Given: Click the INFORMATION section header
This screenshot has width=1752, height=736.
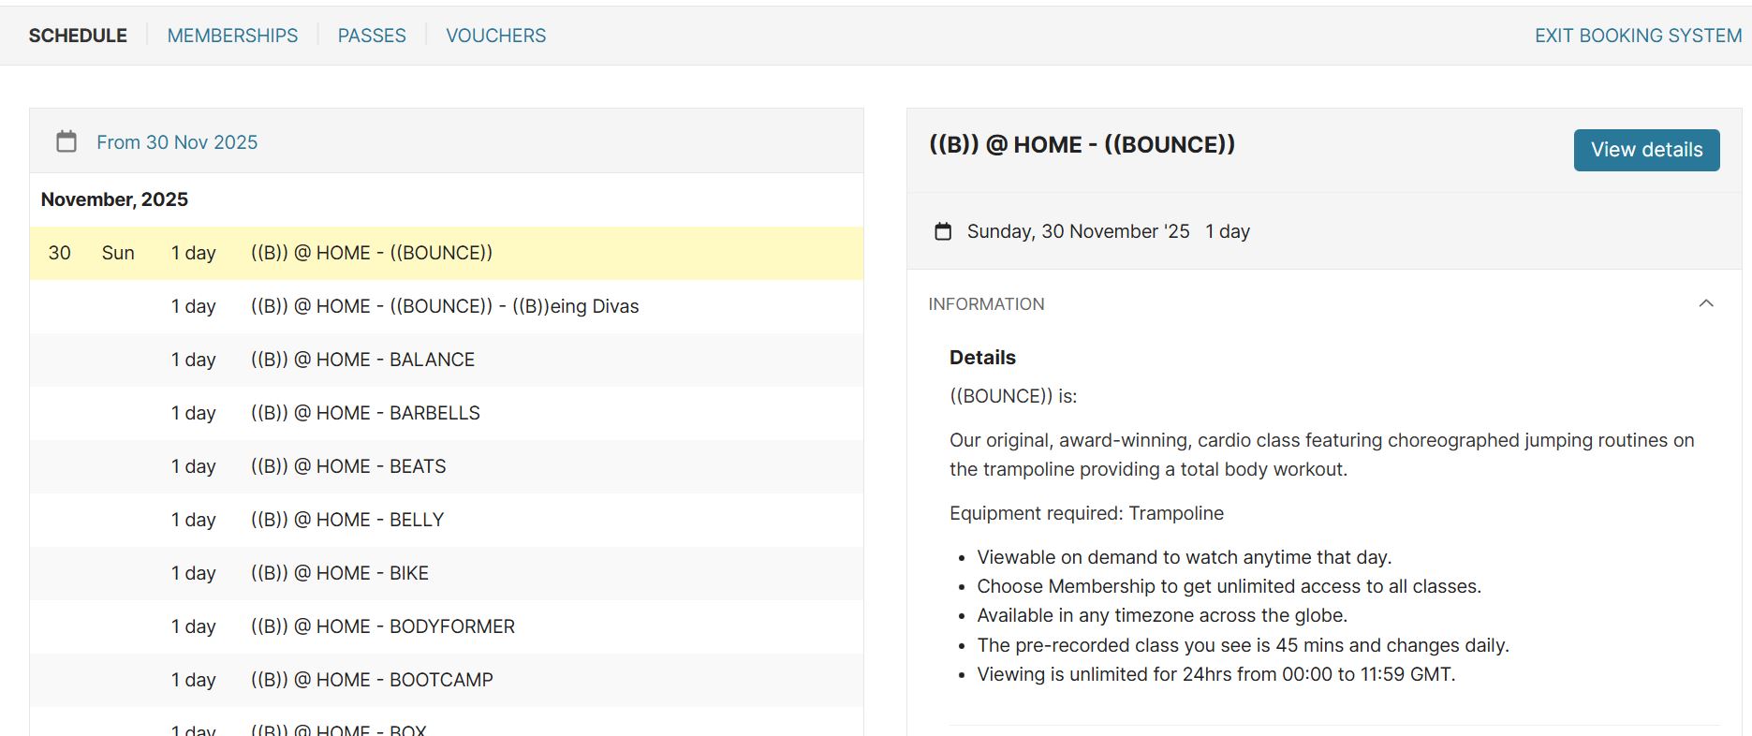Looking at the screenshot, I should (986, 304).
